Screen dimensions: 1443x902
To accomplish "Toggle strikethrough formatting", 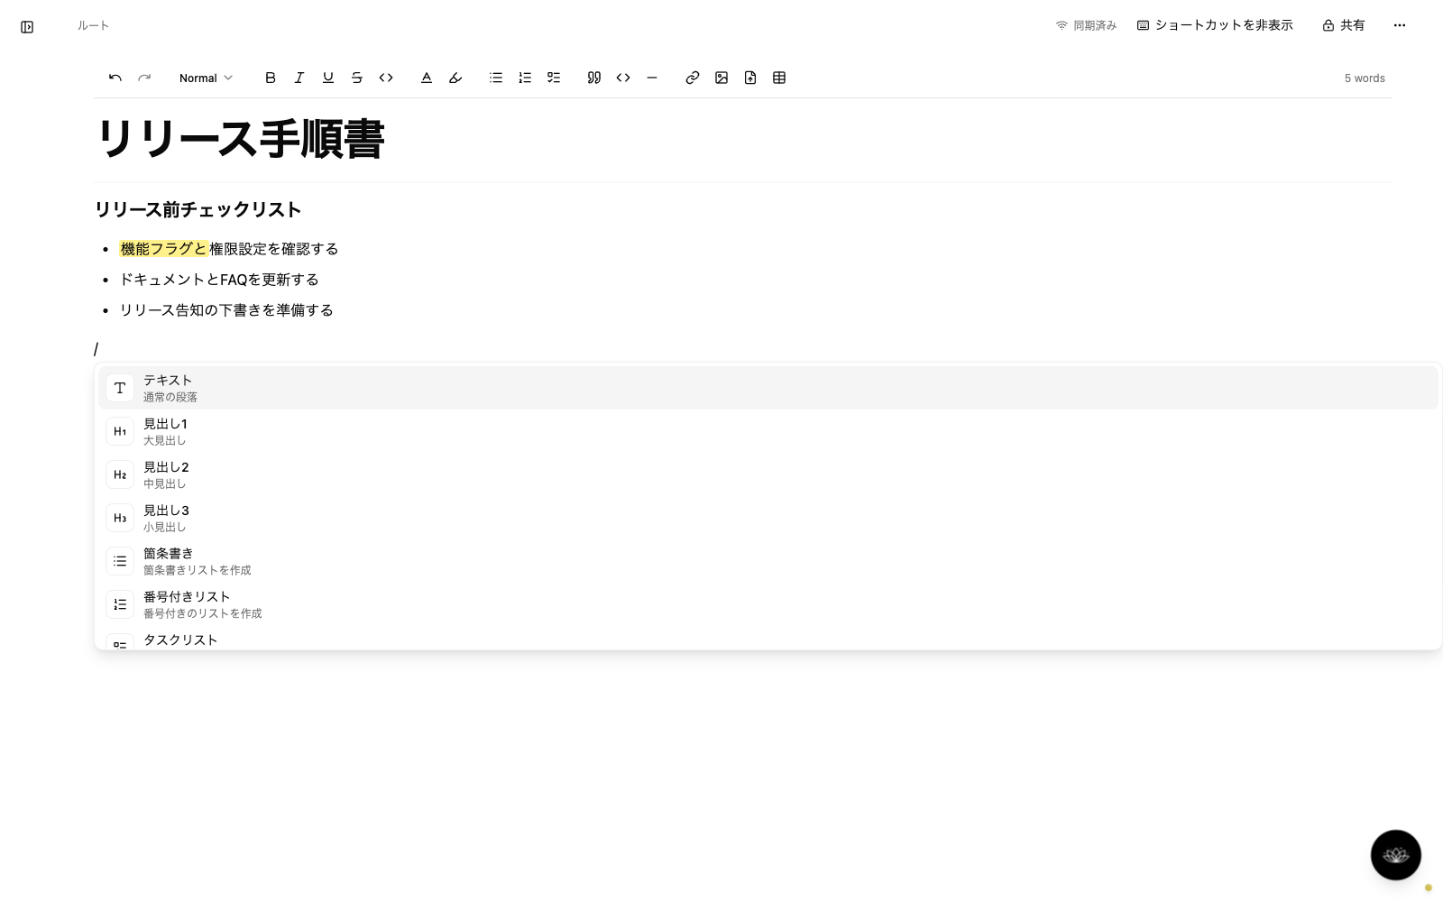I will coord(357,78).
